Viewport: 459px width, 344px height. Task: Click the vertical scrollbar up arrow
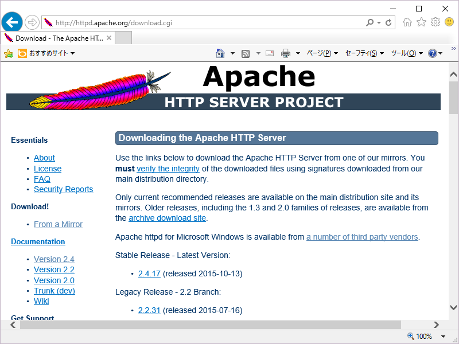point(453,75)
